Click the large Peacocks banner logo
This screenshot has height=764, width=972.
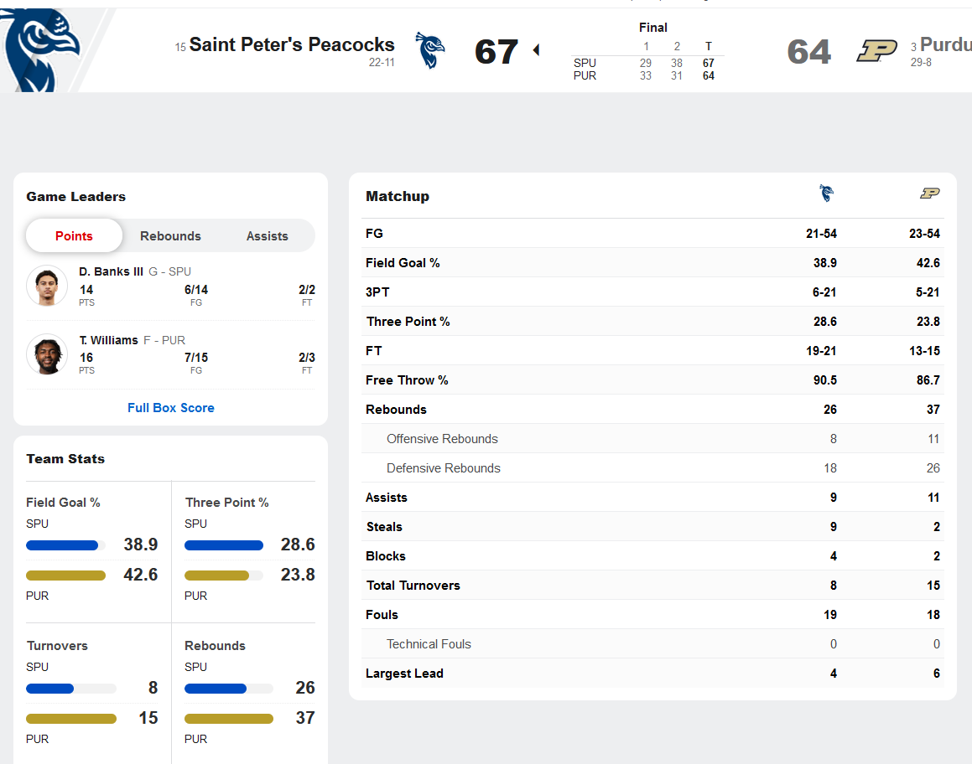(x=44, y=46)
